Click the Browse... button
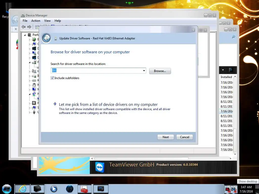 160,71
